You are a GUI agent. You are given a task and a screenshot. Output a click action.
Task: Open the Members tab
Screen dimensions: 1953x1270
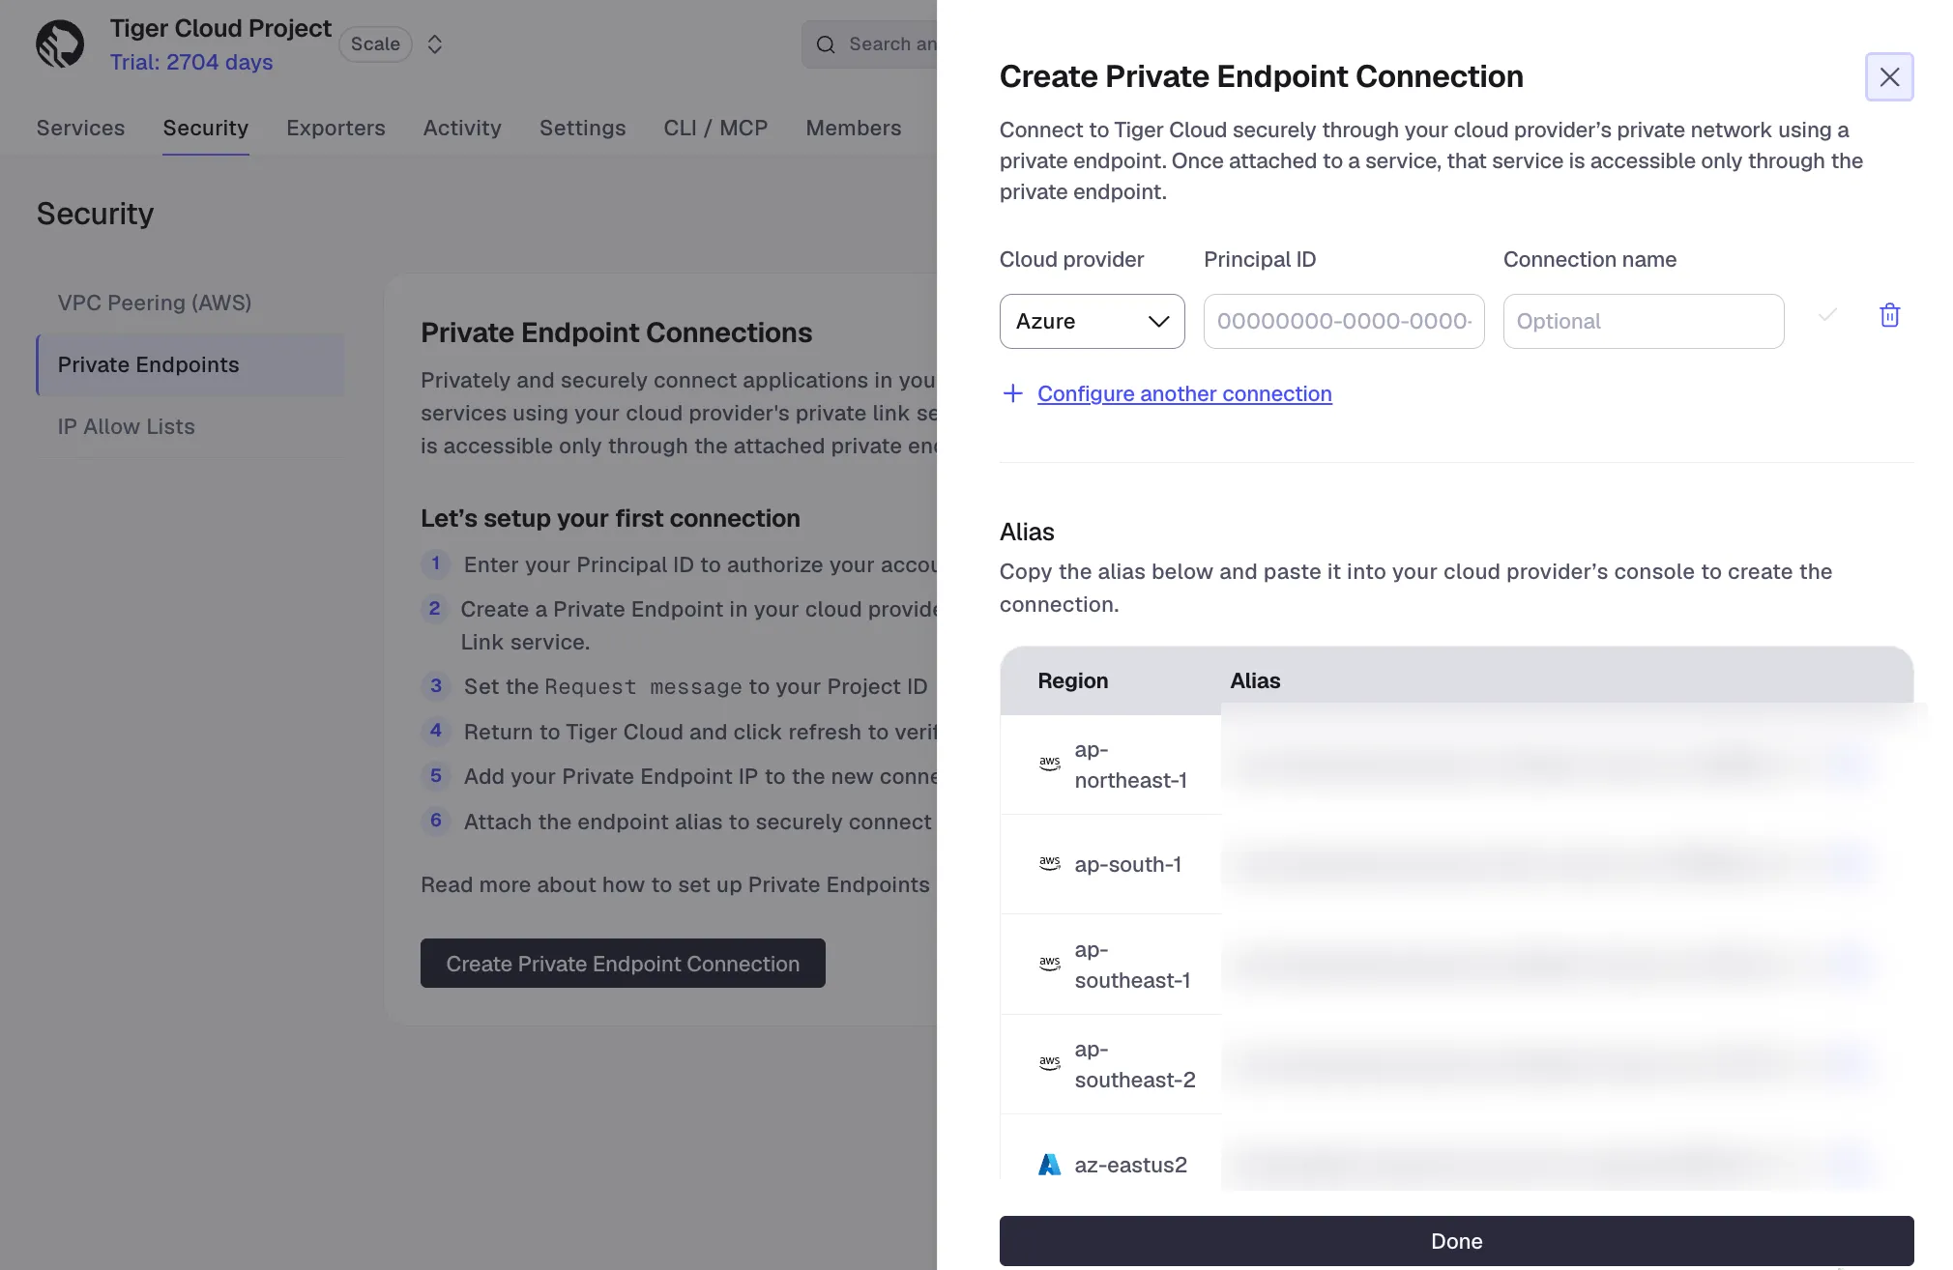point(854,128)
